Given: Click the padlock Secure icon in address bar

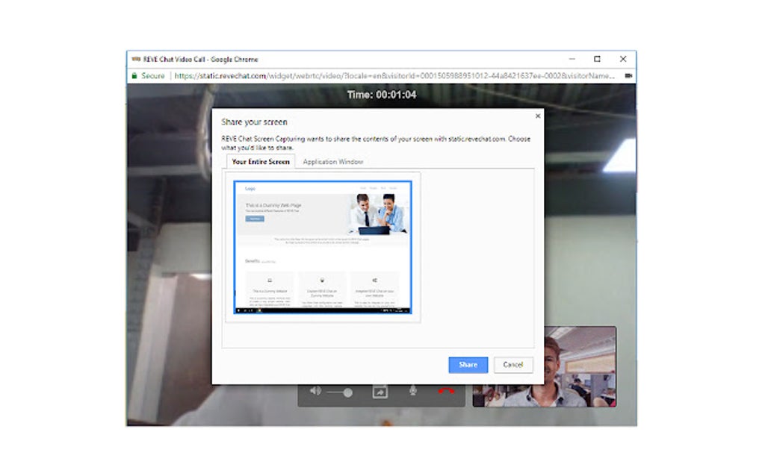Looking at the screenshot, I should point(135,75).
